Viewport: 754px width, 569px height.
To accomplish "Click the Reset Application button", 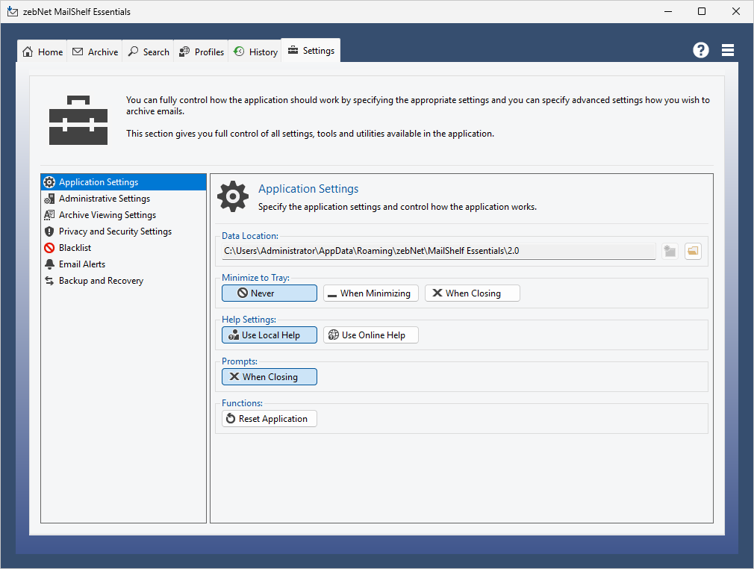I will 269,419.
